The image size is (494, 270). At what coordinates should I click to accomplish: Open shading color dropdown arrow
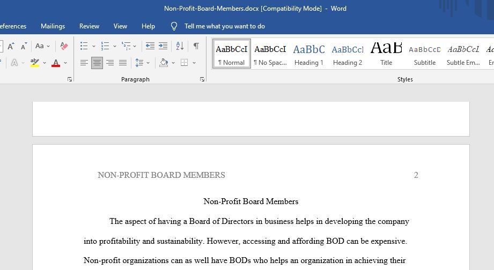(173, 63)
